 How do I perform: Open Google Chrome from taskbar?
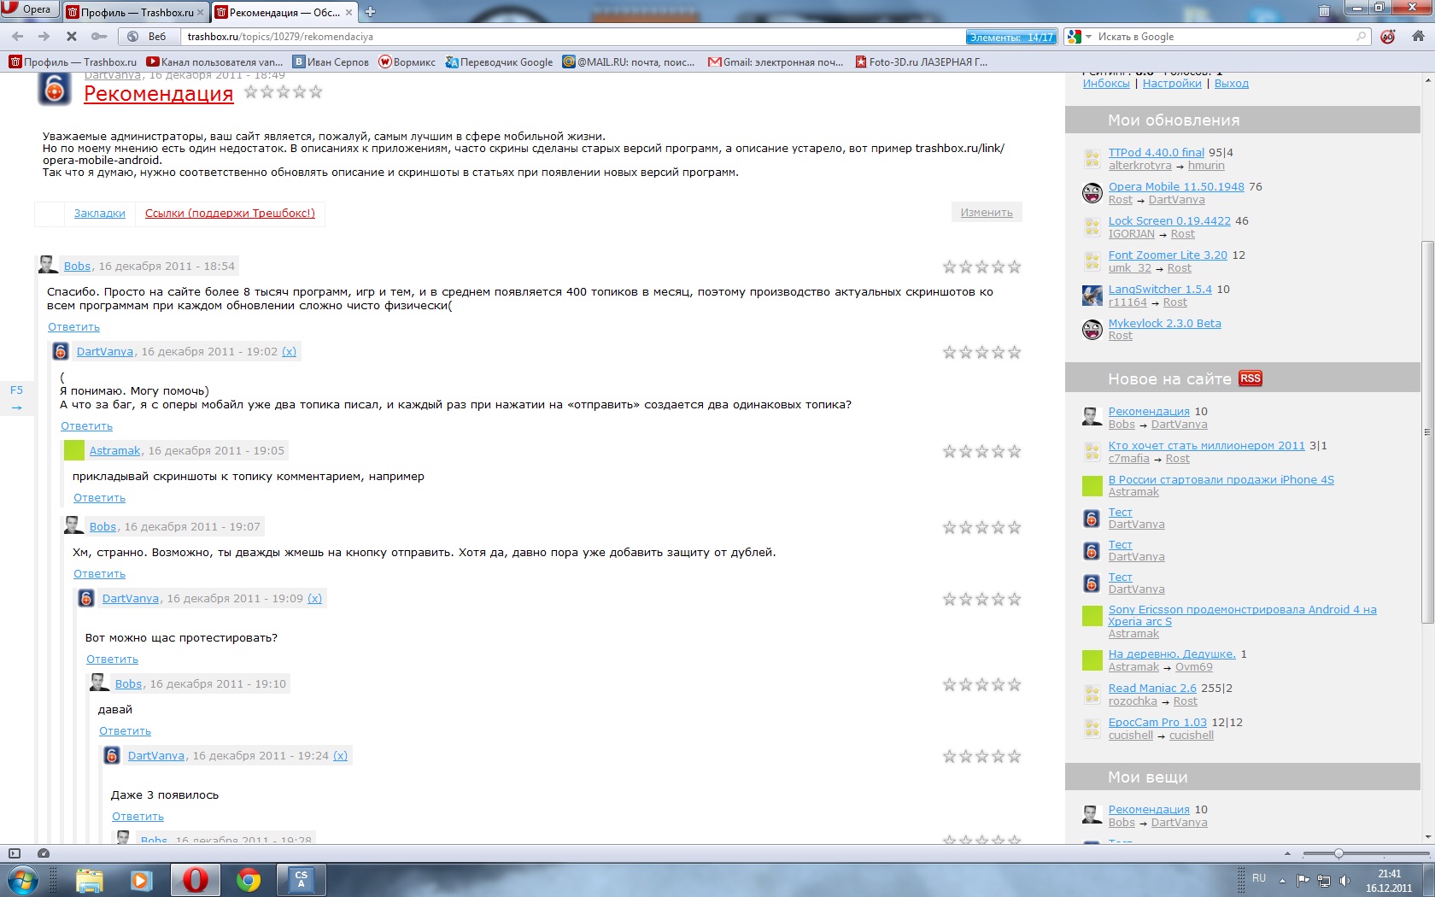(x=249, y=880)
